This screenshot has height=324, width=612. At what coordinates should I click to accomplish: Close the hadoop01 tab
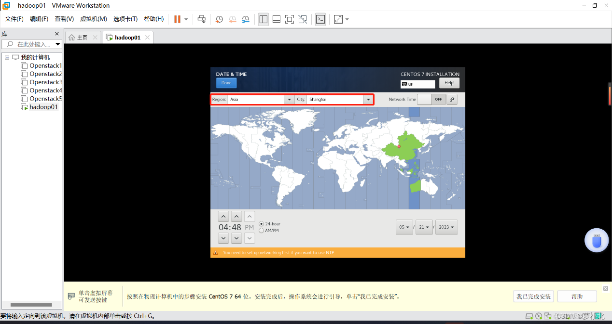tap(148, 37)
